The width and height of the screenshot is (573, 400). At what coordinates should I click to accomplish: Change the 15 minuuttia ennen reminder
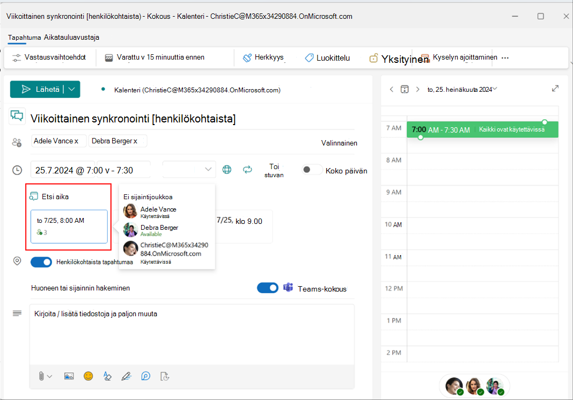[175, 57]
